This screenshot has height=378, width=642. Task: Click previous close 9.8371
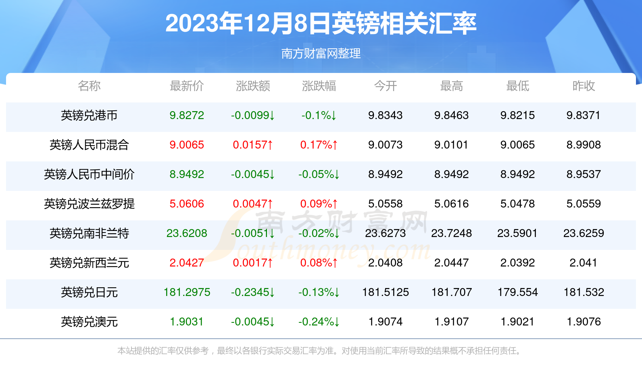(x=583, y=115)
